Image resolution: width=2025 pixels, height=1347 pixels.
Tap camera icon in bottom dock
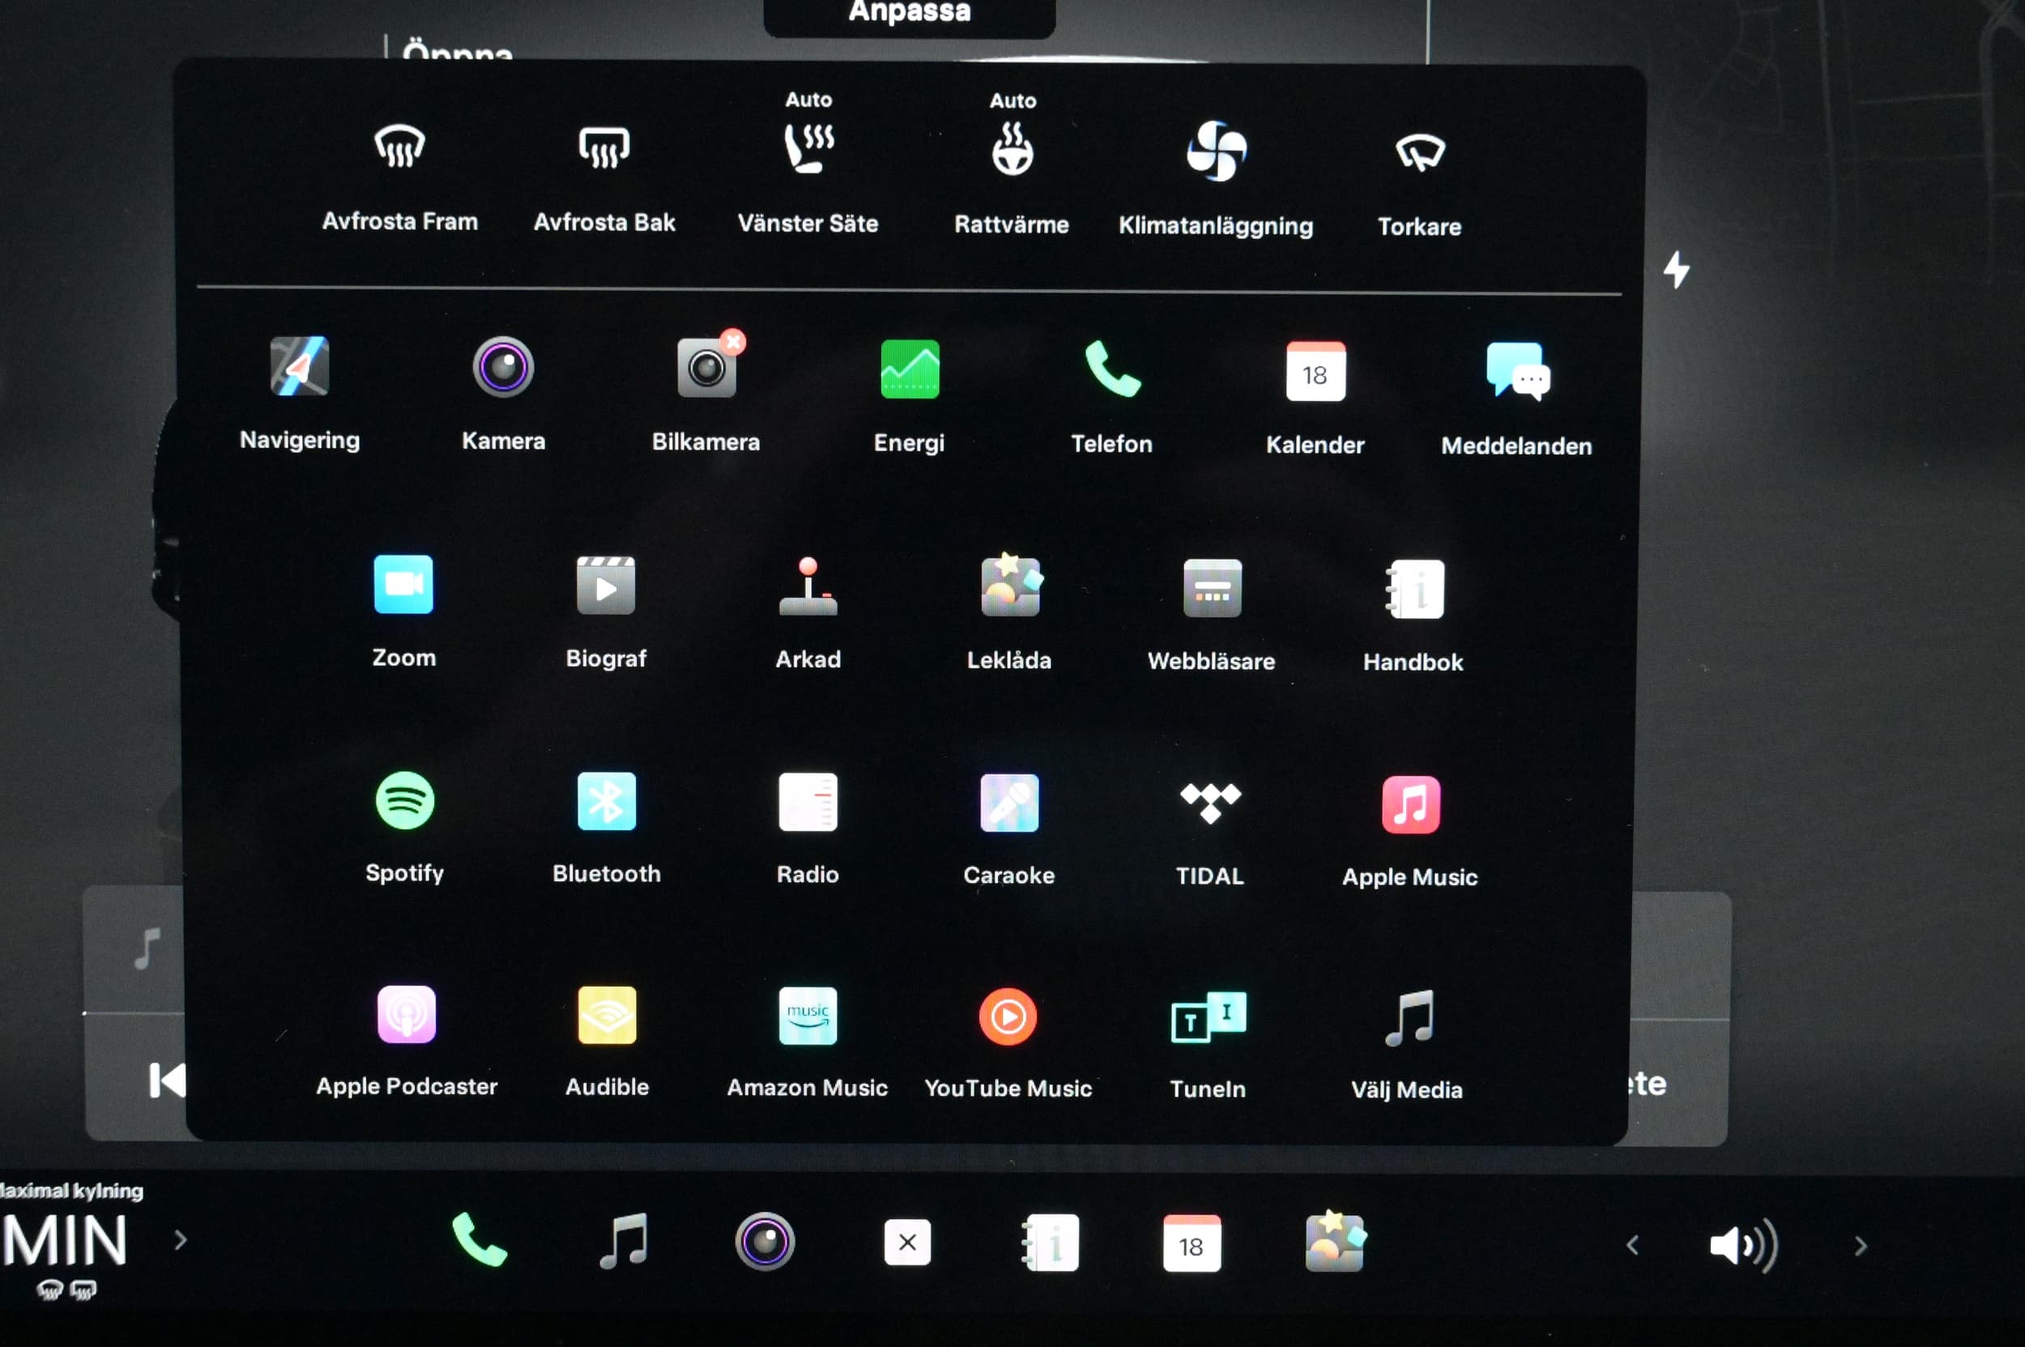click(x=765, y=1242)
